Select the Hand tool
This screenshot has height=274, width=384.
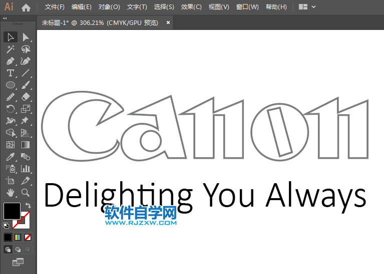11,193
